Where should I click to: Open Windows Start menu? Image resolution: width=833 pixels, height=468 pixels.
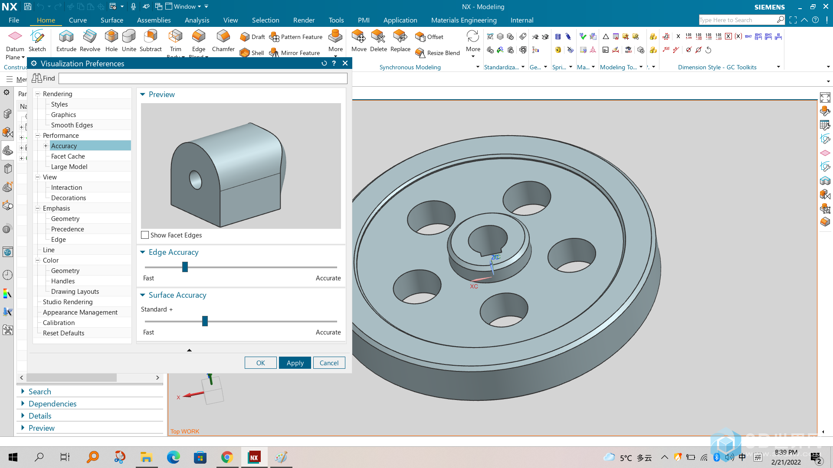tap(13, 457)
